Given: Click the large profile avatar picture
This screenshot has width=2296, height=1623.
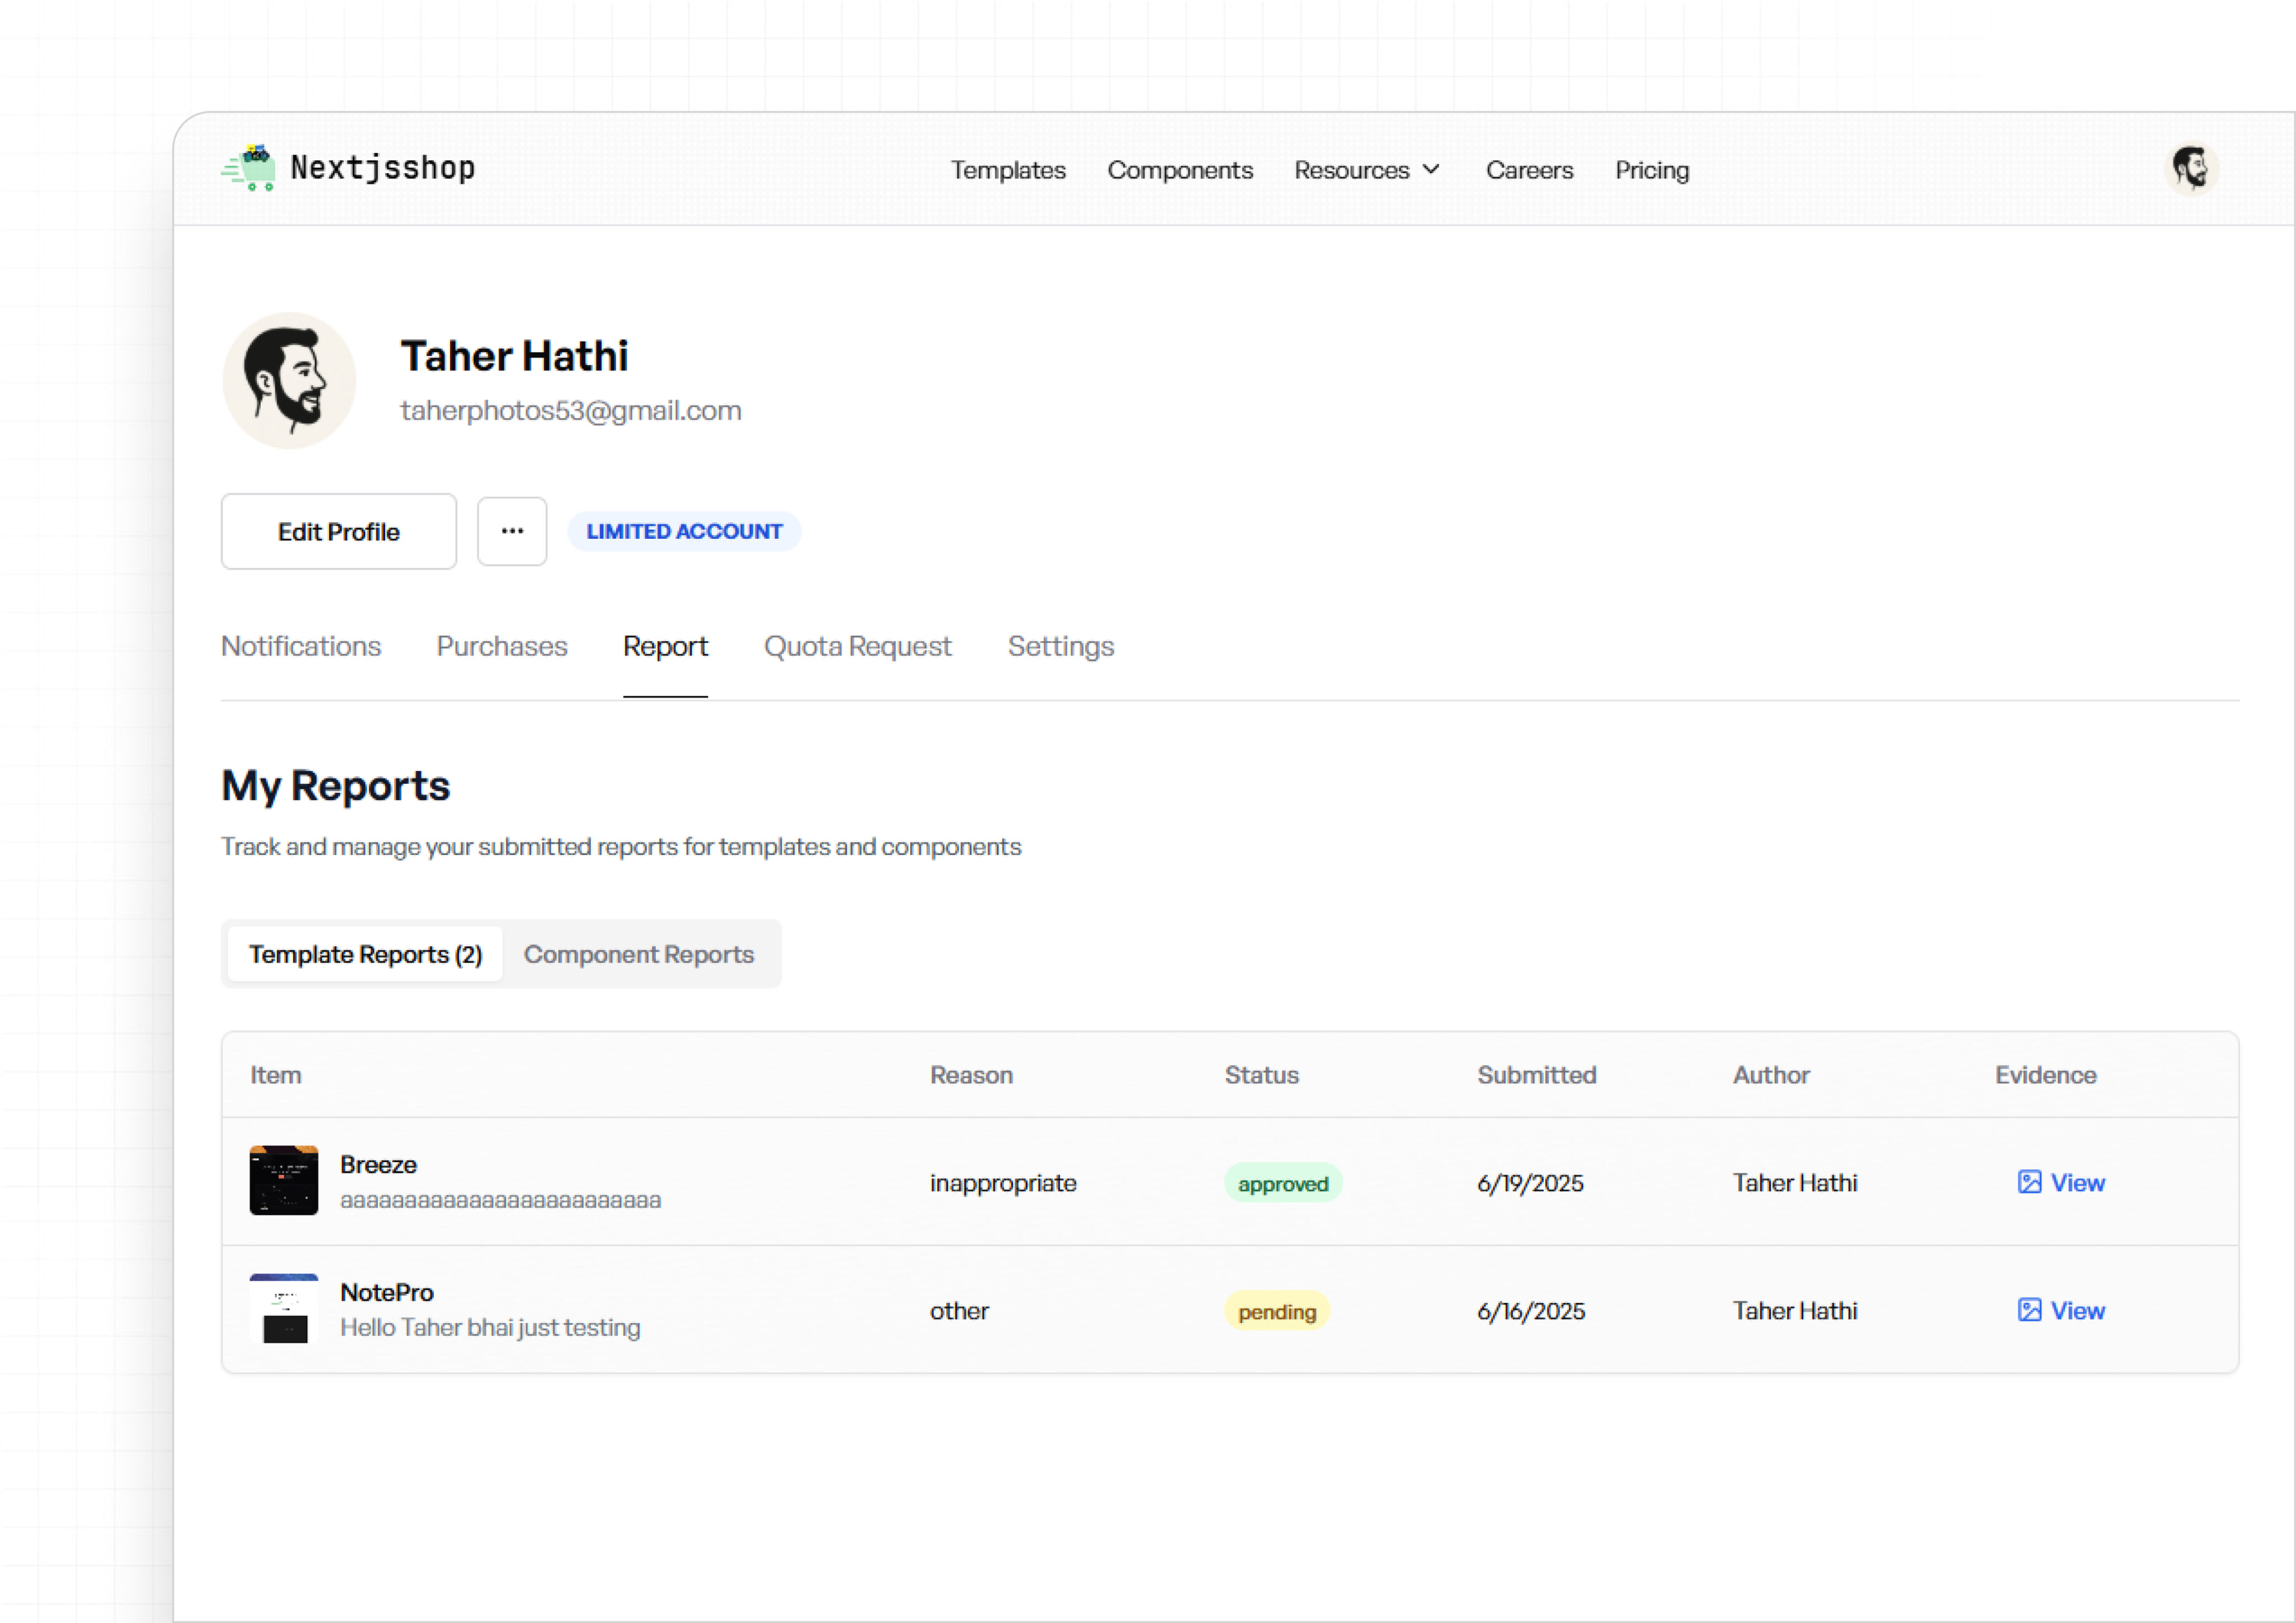Looking at the screenshot, I should [289, 380].
